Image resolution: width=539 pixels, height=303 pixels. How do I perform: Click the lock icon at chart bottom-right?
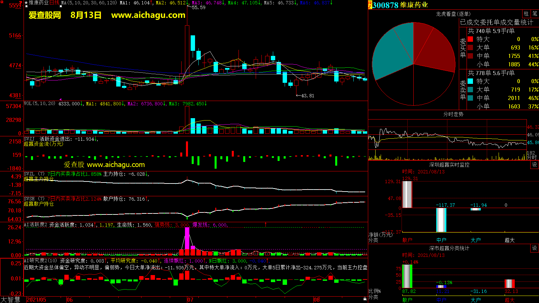[365, 299]
